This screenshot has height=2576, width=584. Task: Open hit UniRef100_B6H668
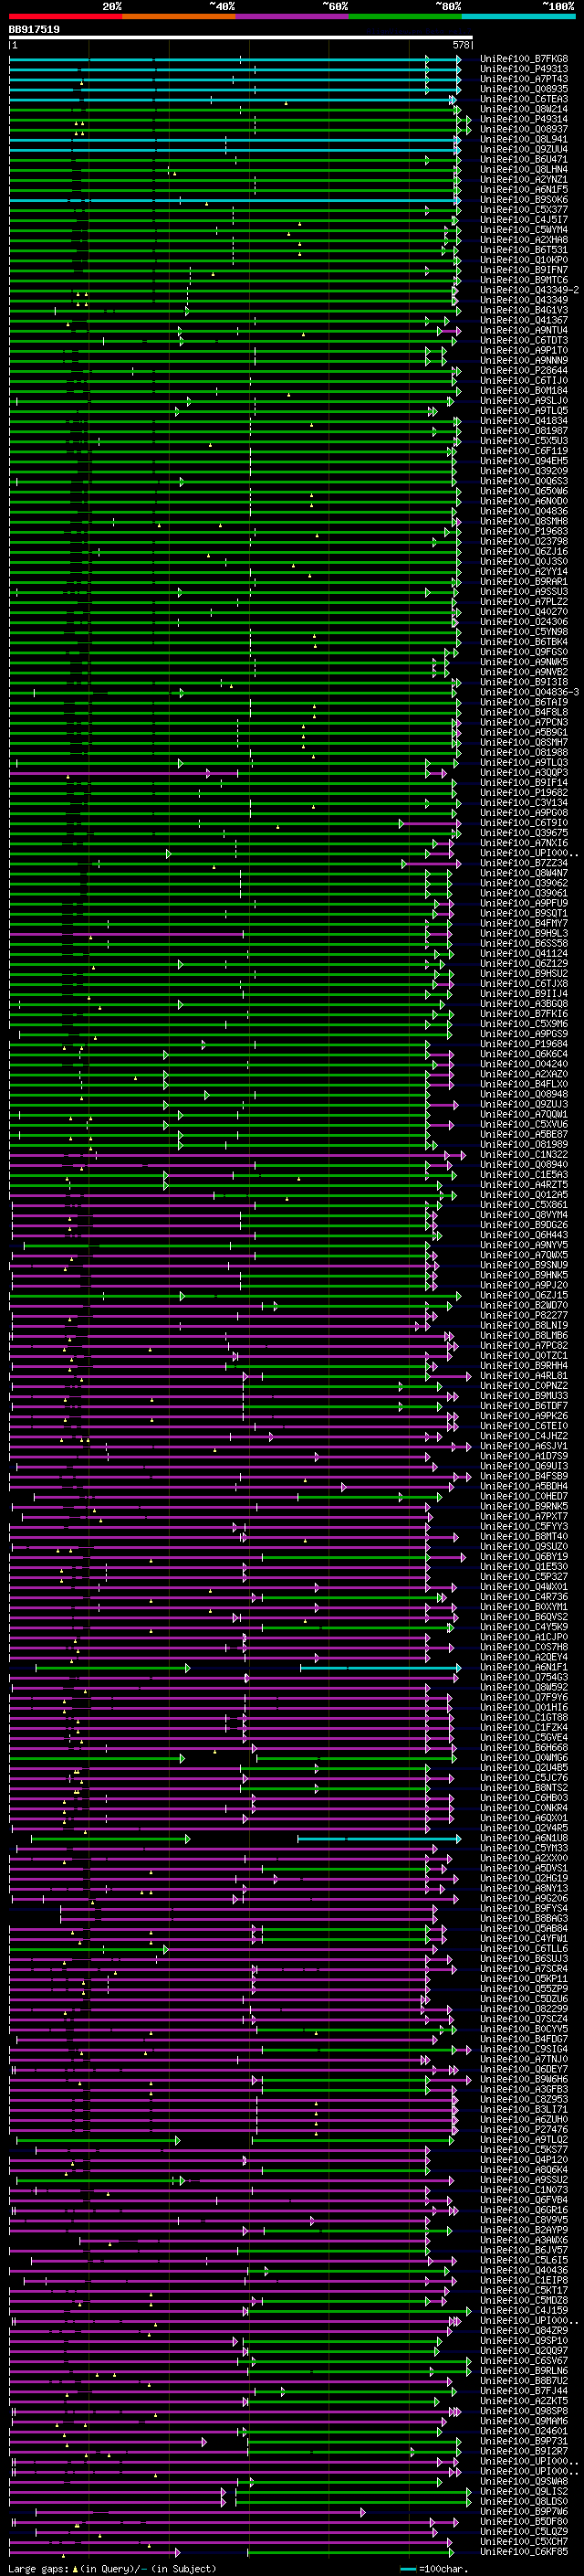pyautogui.click(x=523, y=1748)
